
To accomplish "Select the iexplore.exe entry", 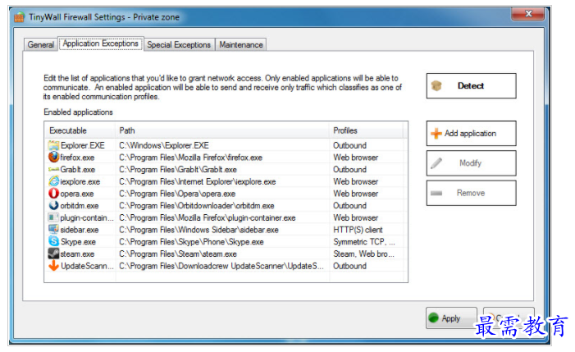I will pyautogui.click(x=80, y=181).
